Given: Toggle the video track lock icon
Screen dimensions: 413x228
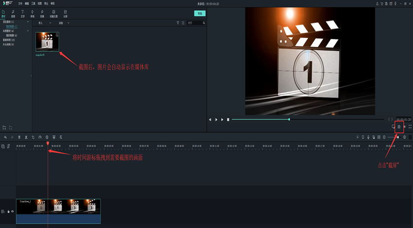Looking at the screenshot, I should pyautogui.click(x=8, y=212).
